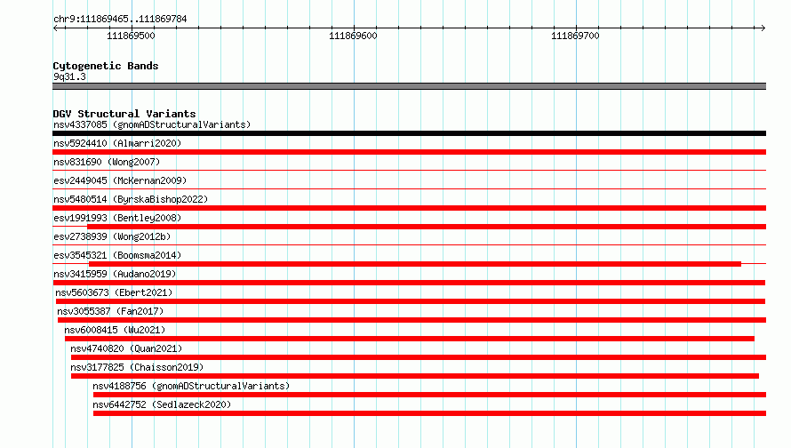Screen dimensions: 791x448
Task: Click the 111869500 ruler position
Action: pyautogui.click(x=132, y=36)
